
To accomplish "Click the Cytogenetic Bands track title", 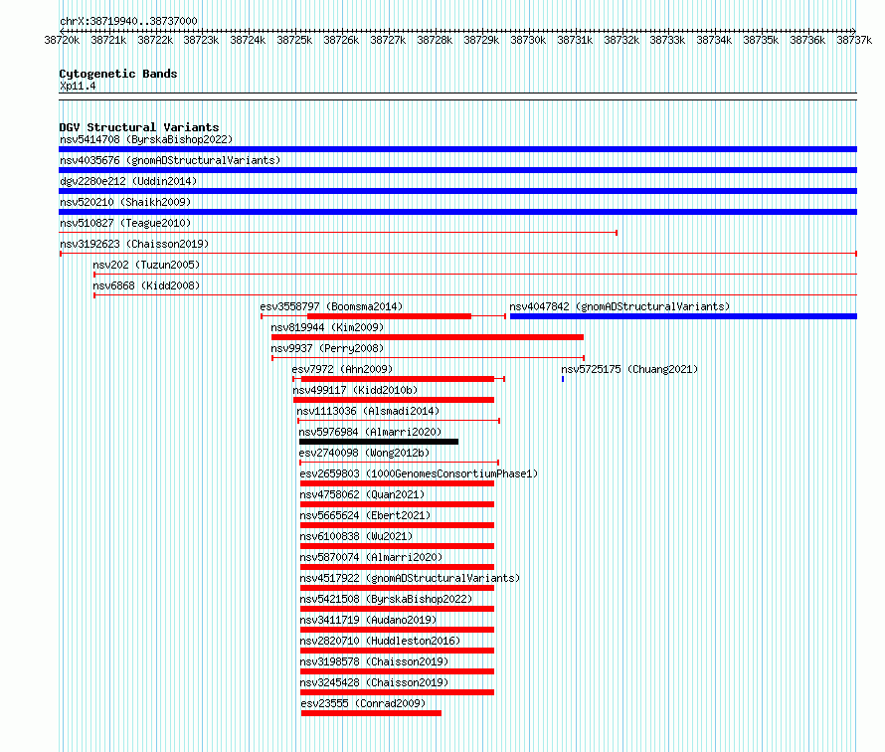I will click(x=118, y=74).
